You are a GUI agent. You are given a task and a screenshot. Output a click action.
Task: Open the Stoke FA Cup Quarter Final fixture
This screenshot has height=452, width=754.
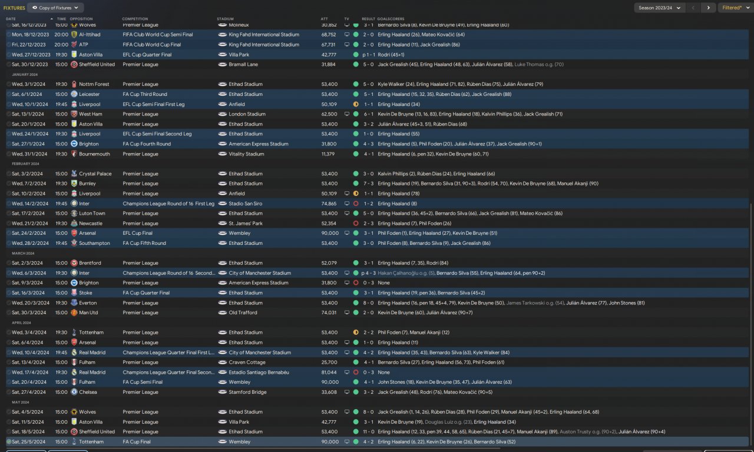pos(377,293)
